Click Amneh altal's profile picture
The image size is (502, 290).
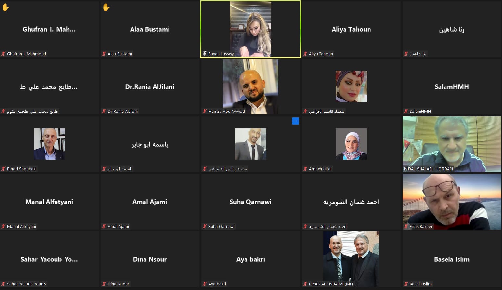coord(351,144)
